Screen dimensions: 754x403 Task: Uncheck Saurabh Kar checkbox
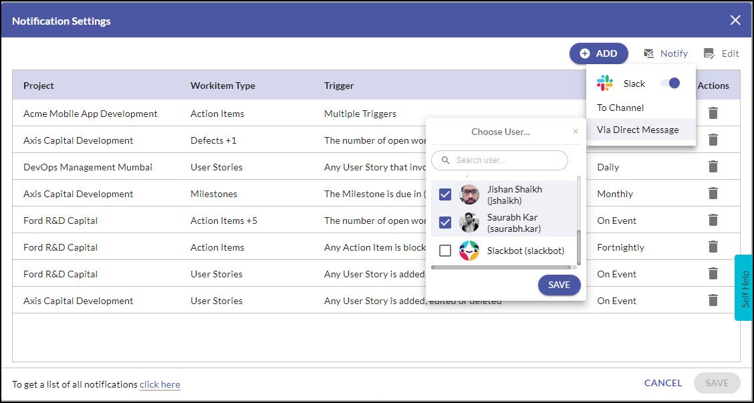click(x=445, y=222)
